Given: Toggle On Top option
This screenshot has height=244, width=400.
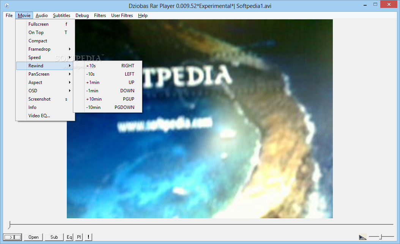Looking at the screenshot, I should pyautogui.click(x=46, y=33).
